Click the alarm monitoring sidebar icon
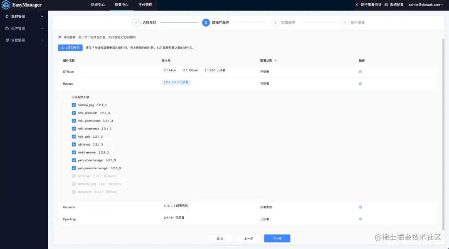449x249 pixels. coord(7,40)
